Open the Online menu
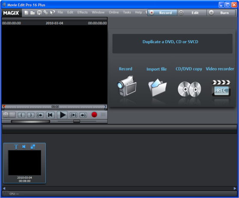This screenshot has height=198, width=239. [x=114, y=12]
